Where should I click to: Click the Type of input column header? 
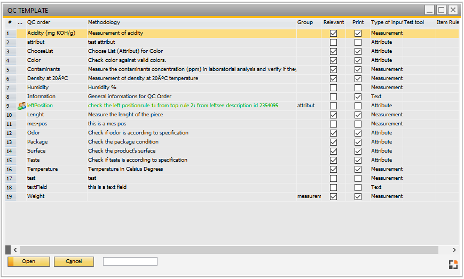click(x=386, y=22)
